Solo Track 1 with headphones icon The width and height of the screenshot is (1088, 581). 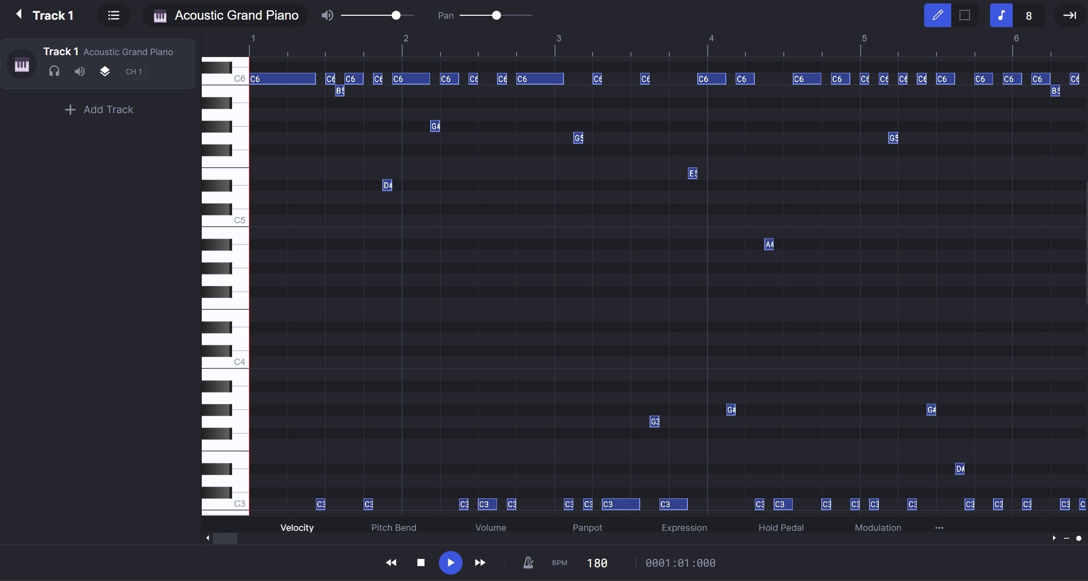point(54,71)
